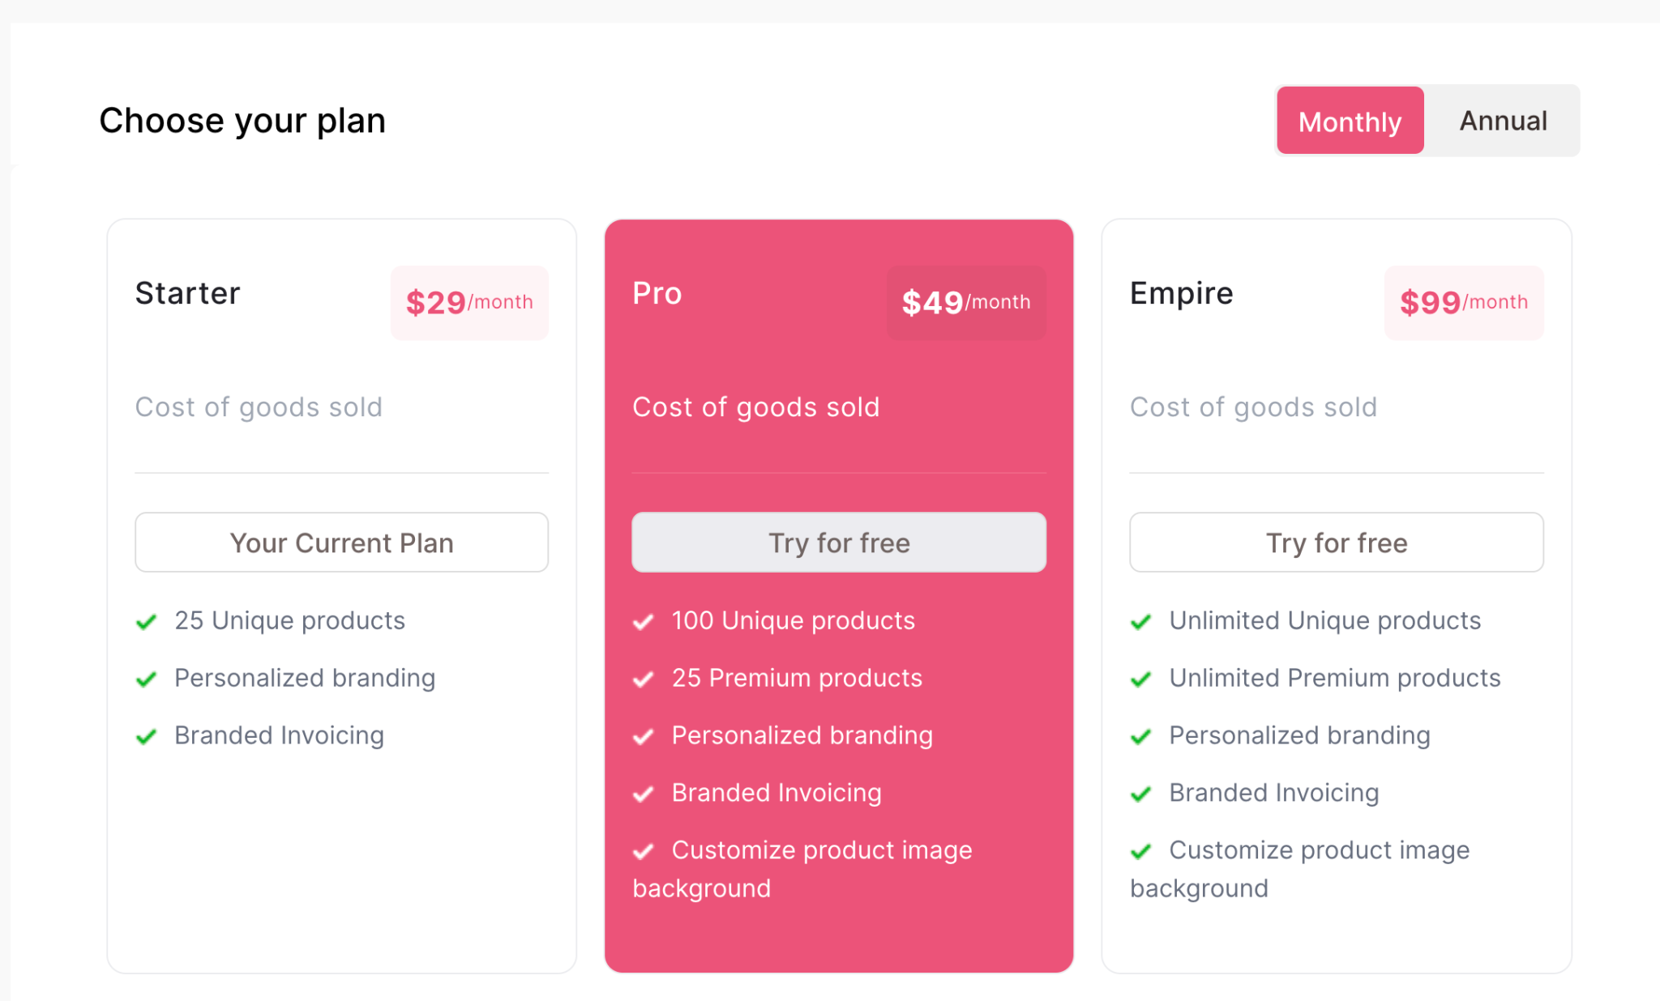Click the checkmark beside Unlimited Unique products
This screenshot has width=1660, height=1001.
[x=1141, y=621]
